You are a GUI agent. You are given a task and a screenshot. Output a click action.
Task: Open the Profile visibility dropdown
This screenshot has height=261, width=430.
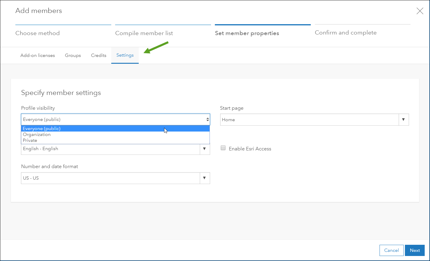[x=115, y=119]
